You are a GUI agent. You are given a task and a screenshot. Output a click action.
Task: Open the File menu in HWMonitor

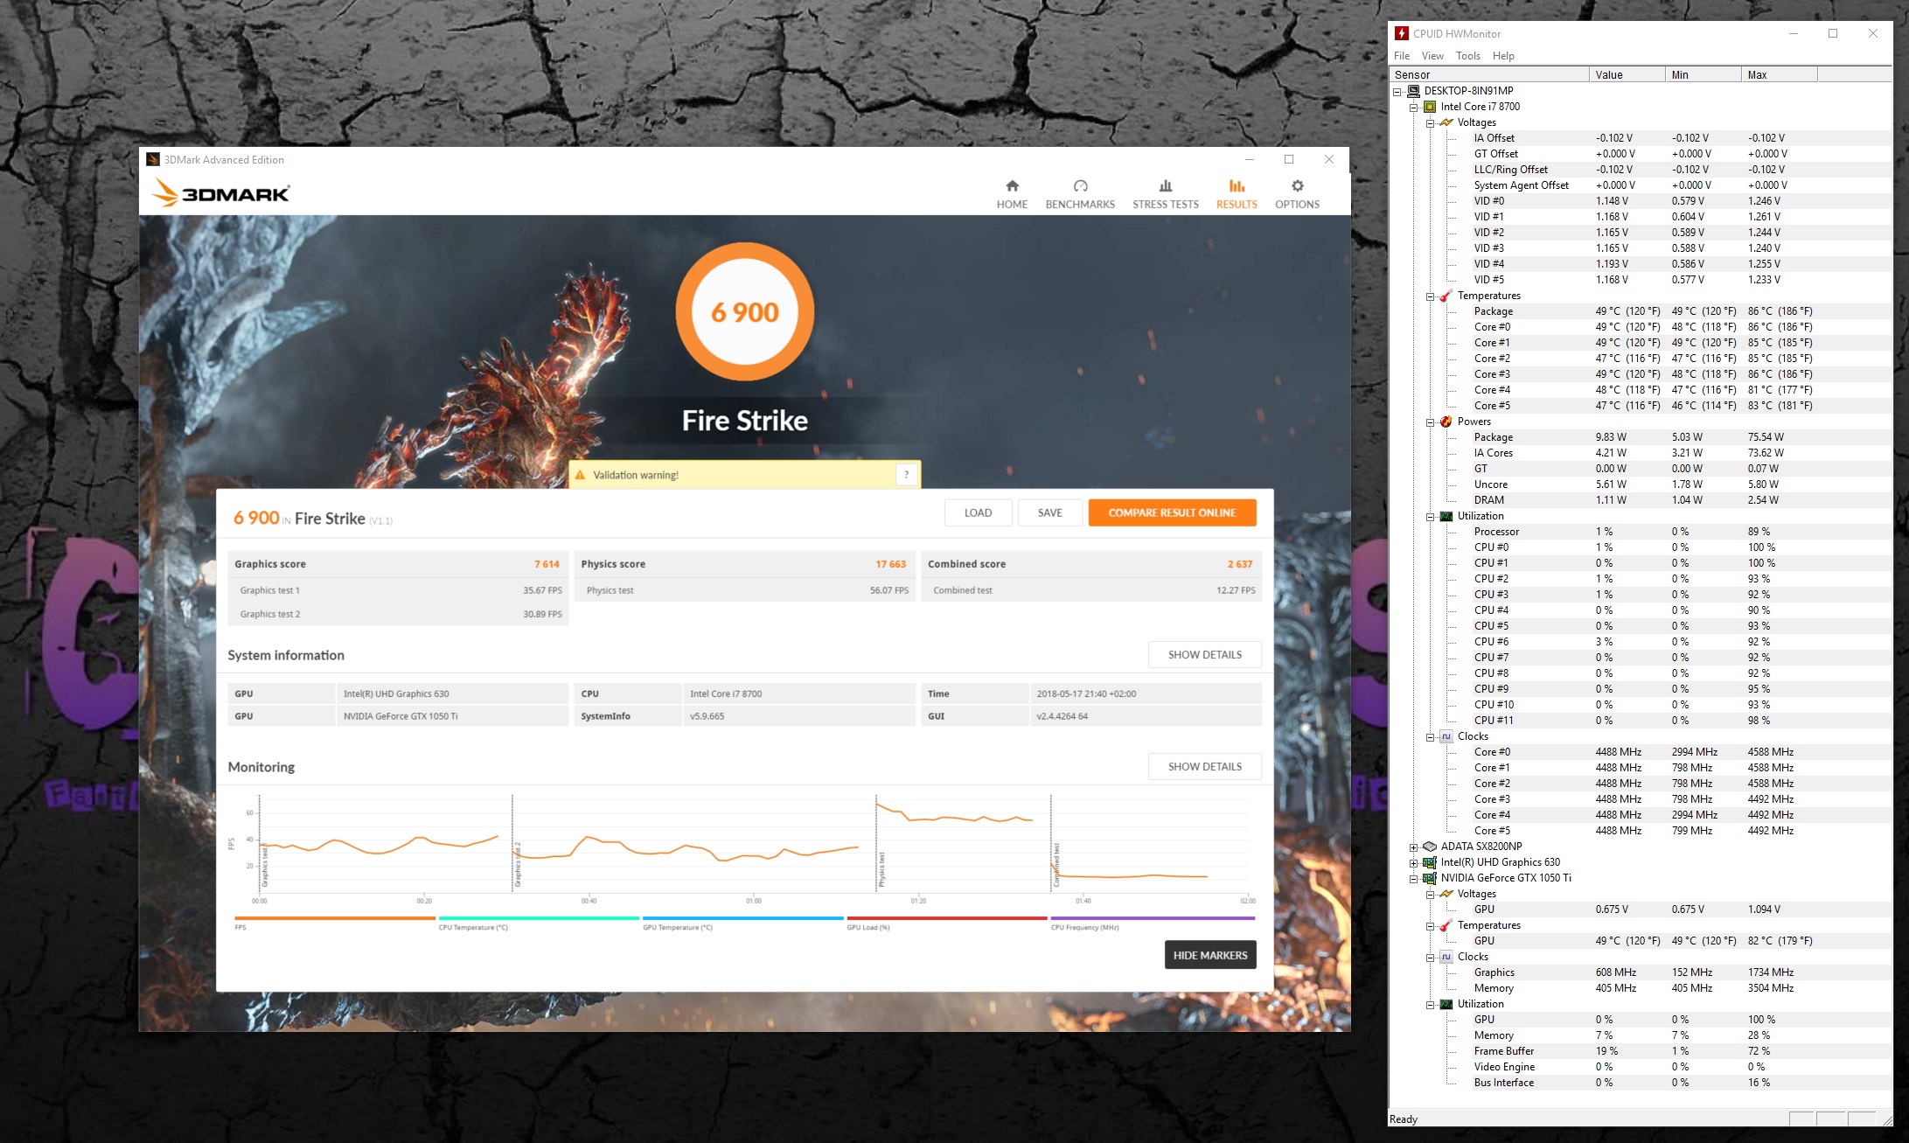(1402, 56)
